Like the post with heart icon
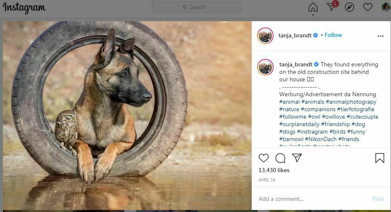Screen dimensions: 391x212 pos(264,158)
